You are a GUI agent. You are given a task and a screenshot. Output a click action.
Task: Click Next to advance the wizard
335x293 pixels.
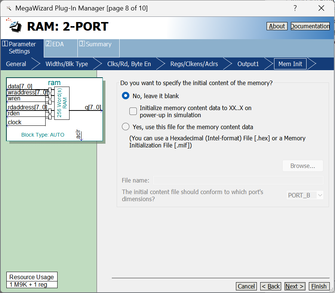pyautogui.click(x=295, y=286)
